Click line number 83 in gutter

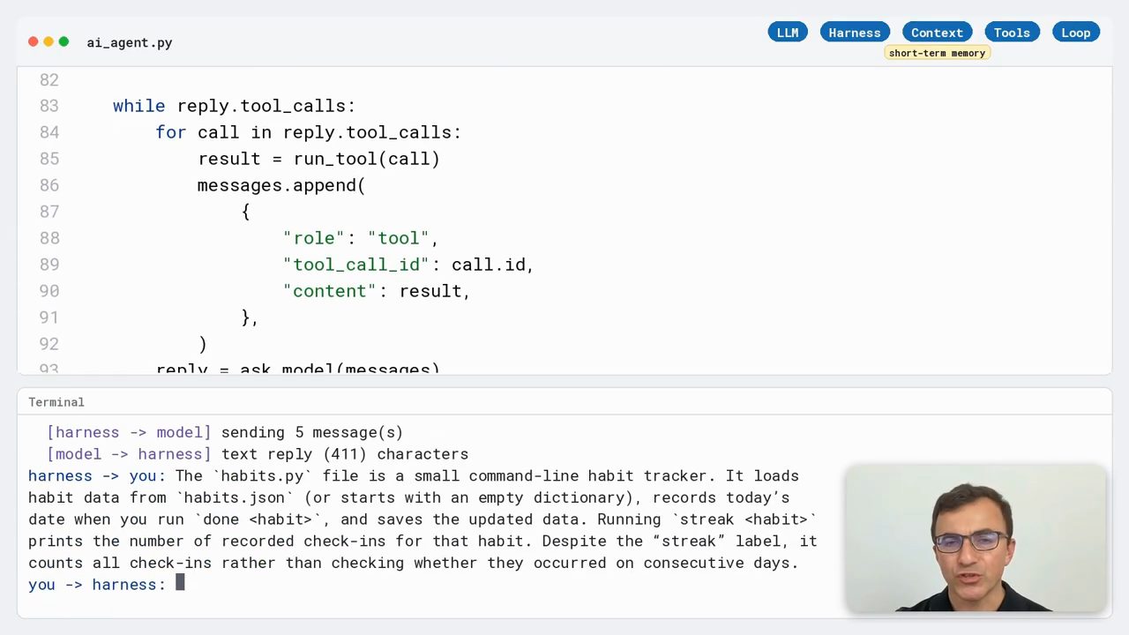[49, 106]
